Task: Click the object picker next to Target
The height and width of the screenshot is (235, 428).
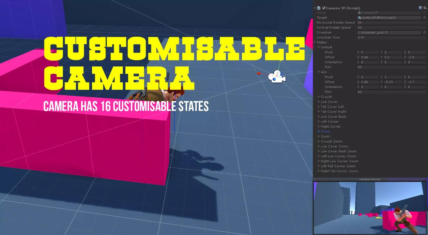Action: click(425, 18)
